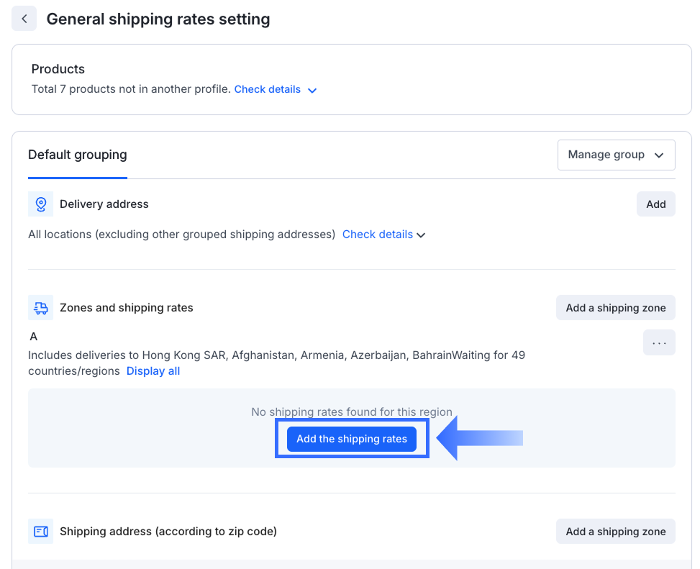Screen dimensions: 700x569
Task: Click the back arrow button
Action: click(x=24, y=19)
